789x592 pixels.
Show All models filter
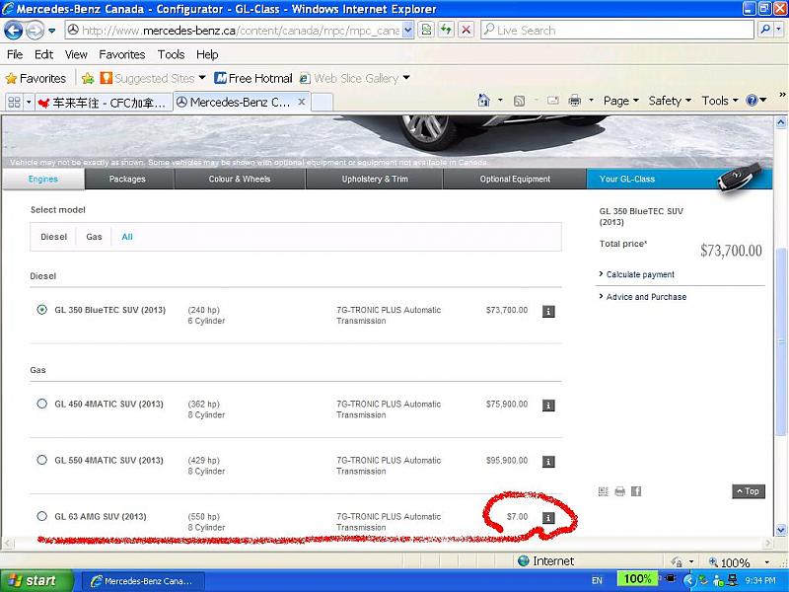127,237
